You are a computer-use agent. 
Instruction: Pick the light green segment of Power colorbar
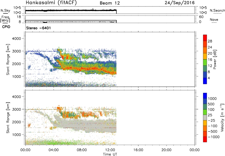click(x=205, y=62)
